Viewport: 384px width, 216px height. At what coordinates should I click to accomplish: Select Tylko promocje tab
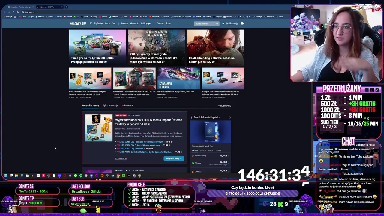(110, 105)
